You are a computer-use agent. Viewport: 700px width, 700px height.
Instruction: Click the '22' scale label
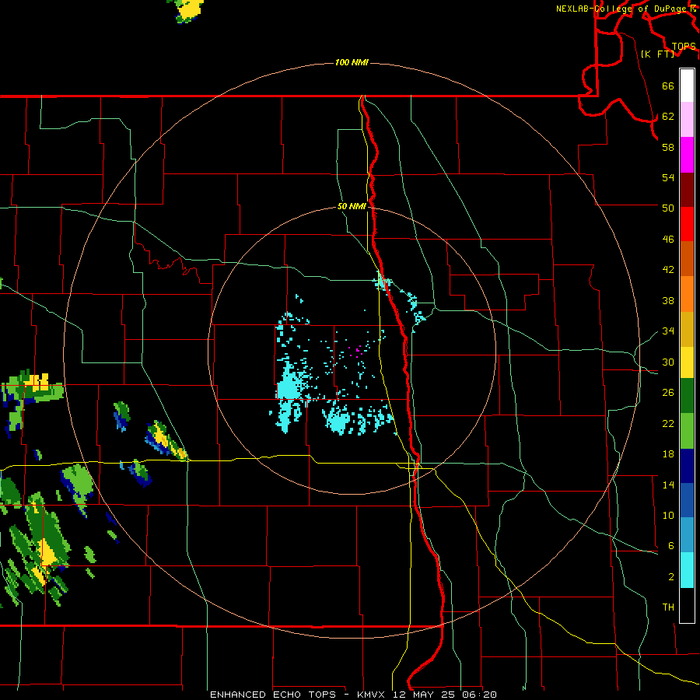point(668,423)
